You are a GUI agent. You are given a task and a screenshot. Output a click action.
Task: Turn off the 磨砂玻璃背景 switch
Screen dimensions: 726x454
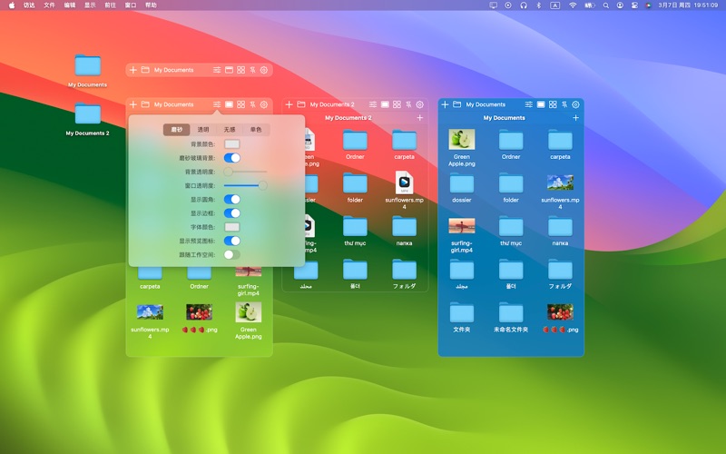232,158
